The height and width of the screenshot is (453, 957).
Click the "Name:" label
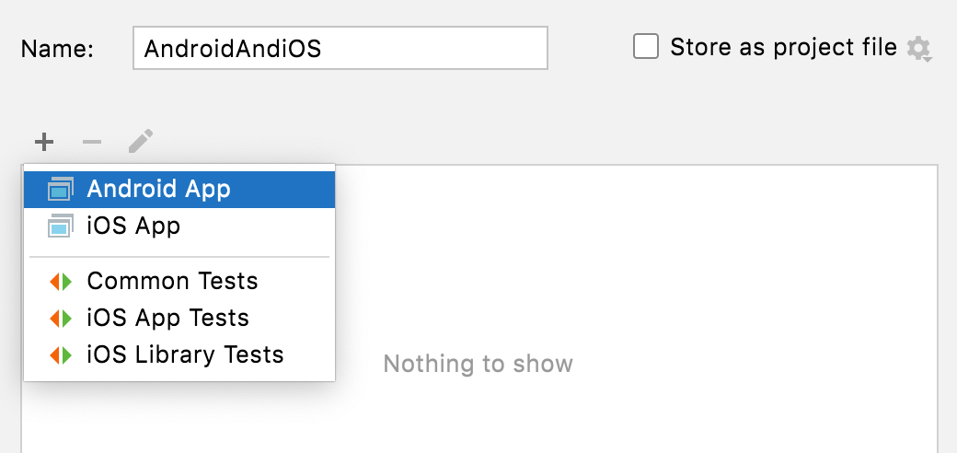[57, 49]
